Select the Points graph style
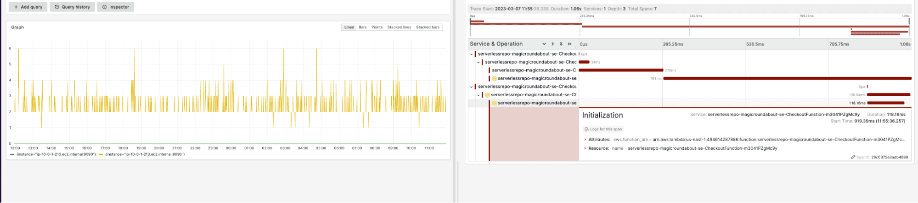The width and height of the screenshot is (918, 203). tap(377, 27)
